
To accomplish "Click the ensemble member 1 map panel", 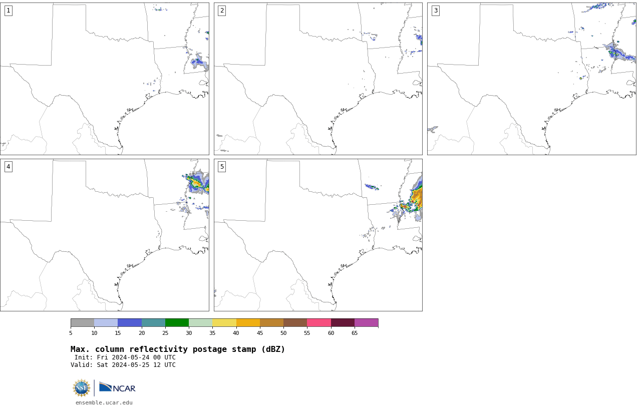I will tap(105, 79).
